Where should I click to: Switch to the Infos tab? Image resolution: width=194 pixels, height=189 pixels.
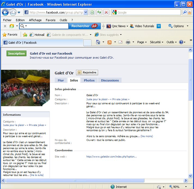tap(74, 80)
